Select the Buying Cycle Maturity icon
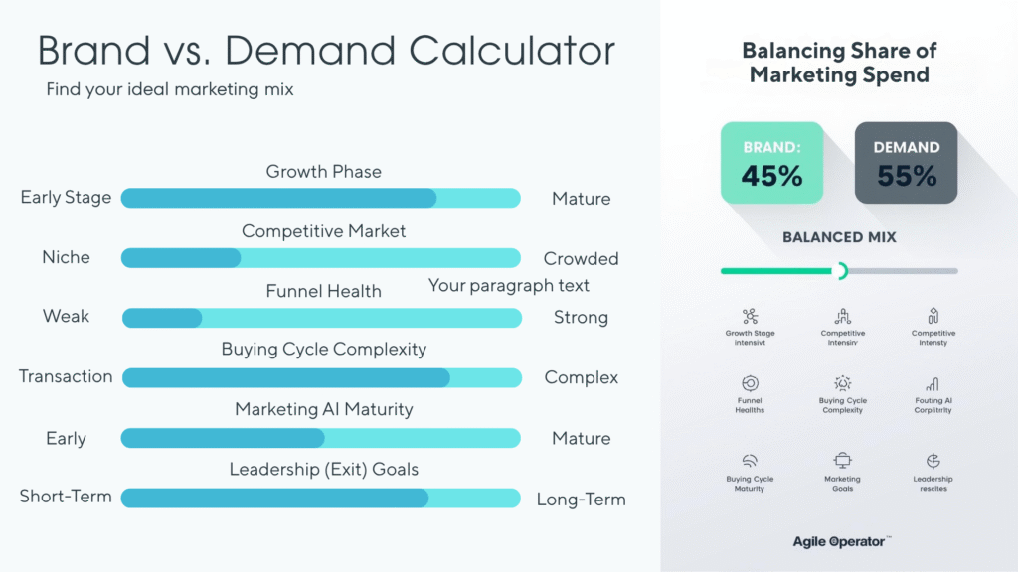The height and width of the screenshot is (572, 1018). pos(750,461)
